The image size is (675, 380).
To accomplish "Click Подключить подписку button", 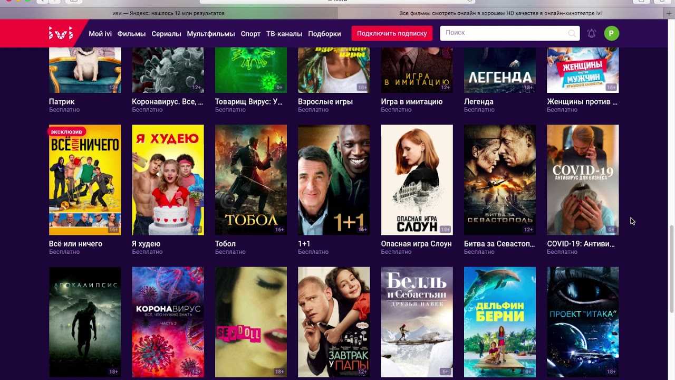I will (392, 33).
